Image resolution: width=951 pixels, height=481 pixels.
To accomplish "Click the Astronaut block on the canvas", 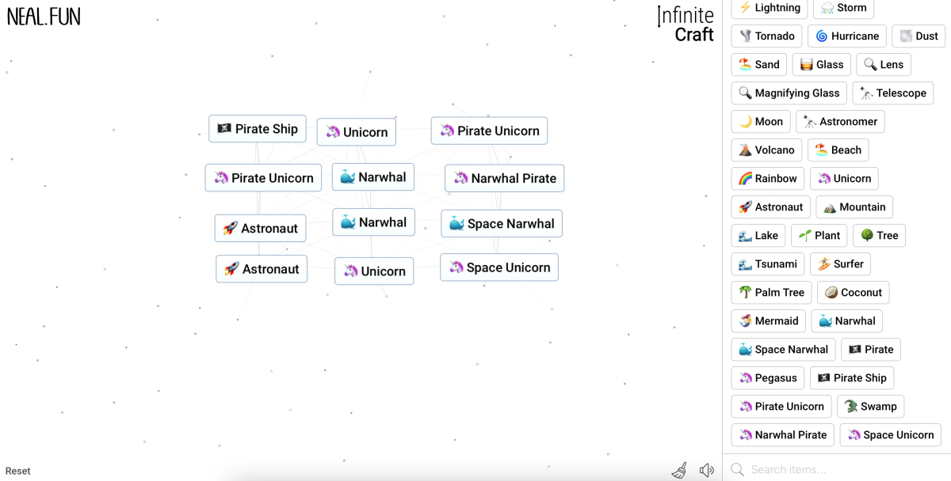I will tap(260, 228).
